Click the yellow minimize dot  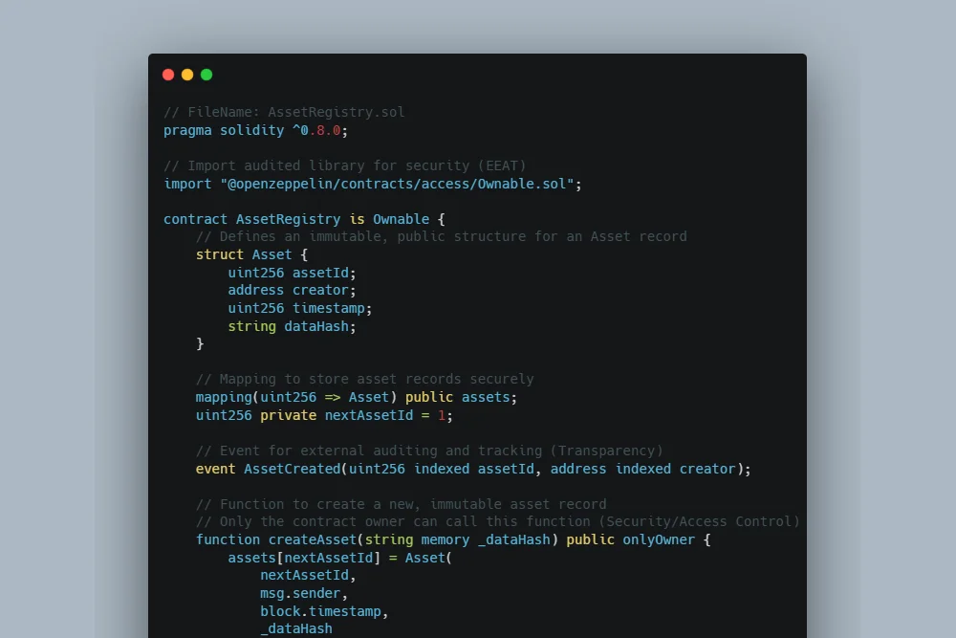click(x=187, y=75)
